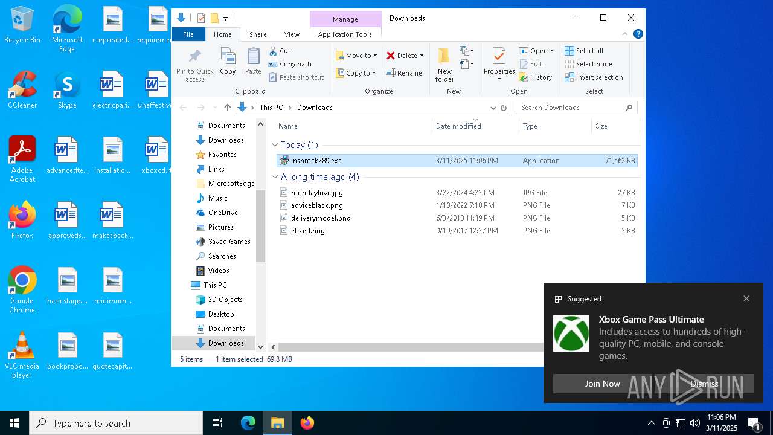Click Paste shortcut in the ribbon

pos(296,77)
